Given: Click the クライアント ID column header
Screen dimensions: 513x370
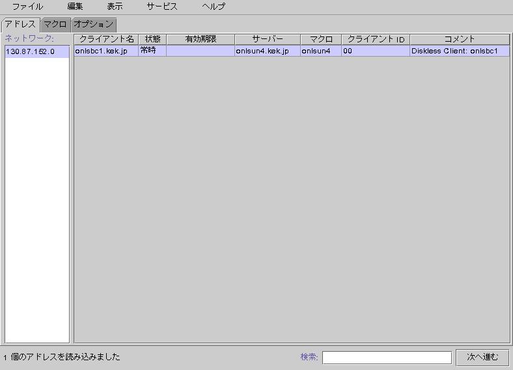Looking at the screenshot, I should [376, 39].
